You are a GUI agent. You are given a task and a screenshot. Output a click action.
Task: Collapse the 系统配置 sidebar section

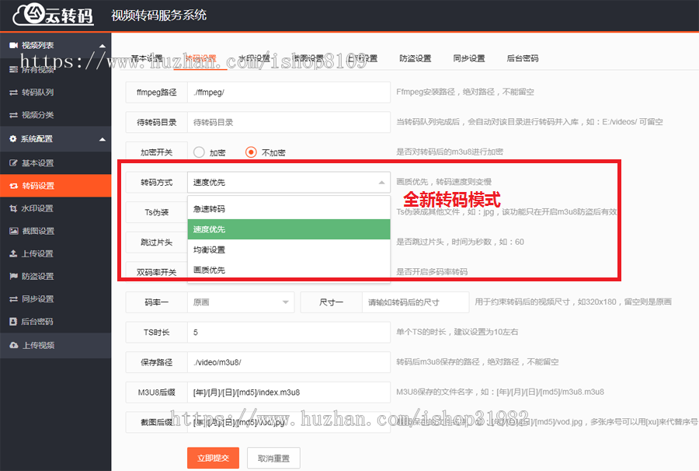(103, 139)
